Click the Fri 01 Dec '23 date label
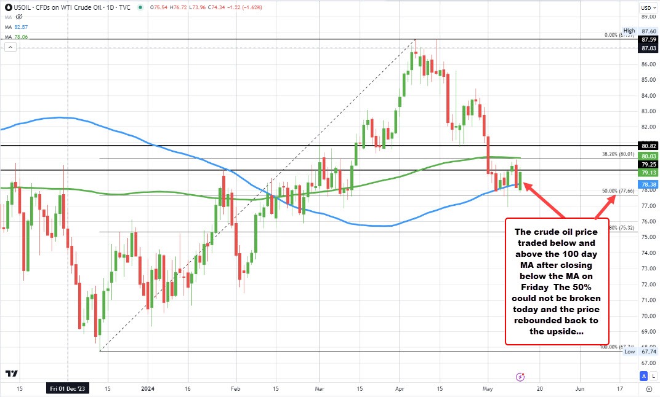The width and height of the screenshot is (660, 397). [67, 388]
